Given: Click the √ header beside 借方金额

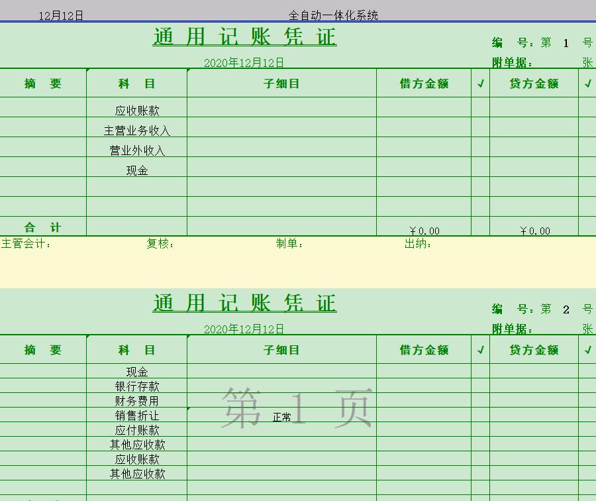Looking at the screenshot, I should [480, 83].
